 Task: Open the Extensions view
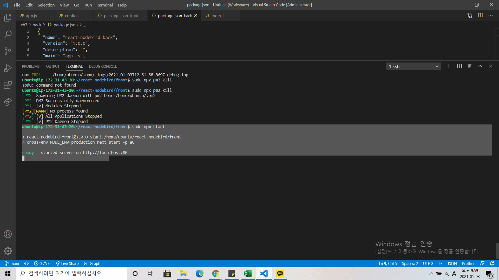(8, 85)
